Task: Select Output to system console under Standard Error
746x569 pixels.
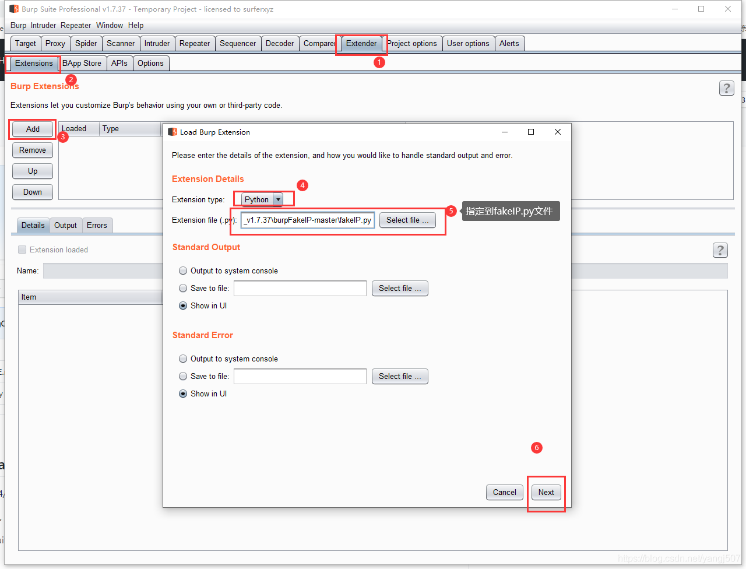Action: [x=183, y=359]
